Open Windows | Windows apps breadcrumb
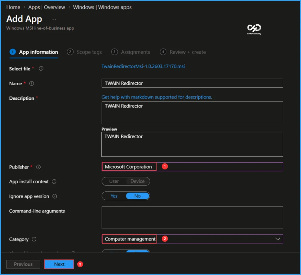 pos(102,7)
